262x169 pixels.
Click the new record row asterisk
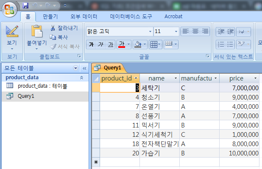coord(96,162)
